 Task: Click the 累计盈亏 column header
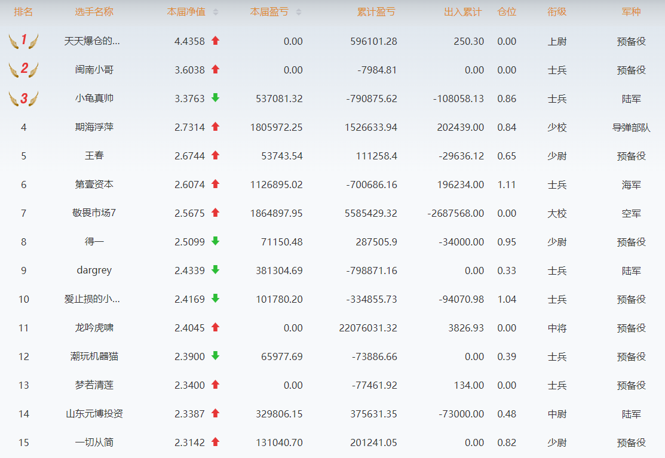pos(376,12)
